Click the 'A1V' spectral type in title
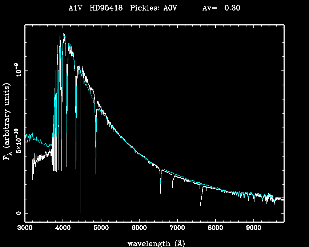Viewport: 309px width, 247px height. (x=74, y=8)
